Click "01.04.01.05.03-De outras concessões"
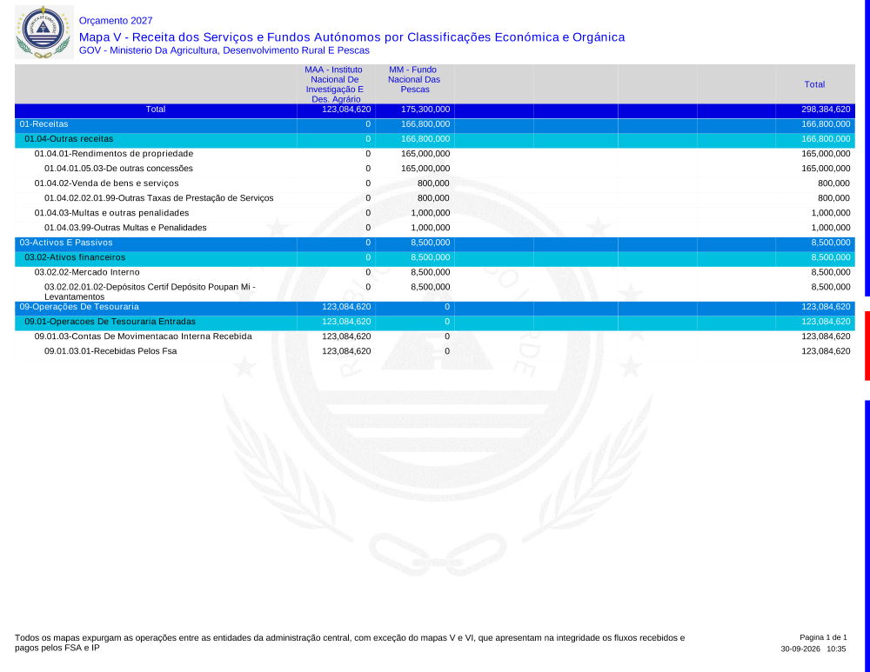 click(118, 169)
